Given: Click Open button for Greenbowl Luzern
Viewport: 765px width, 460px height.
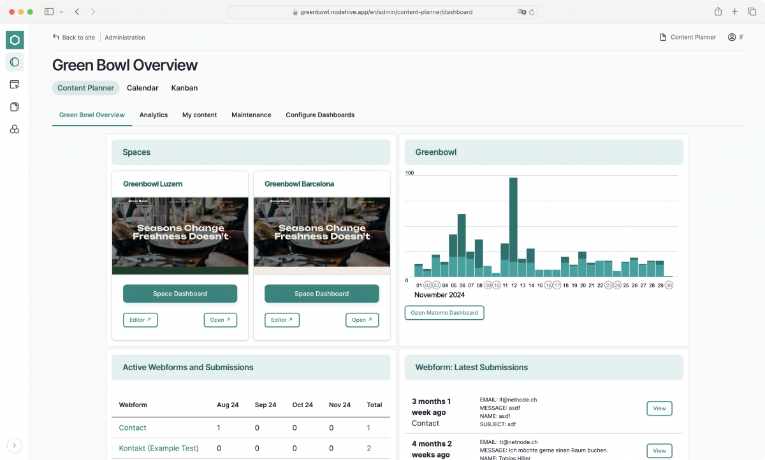Looking at the screenshot, I should [221, 320].
